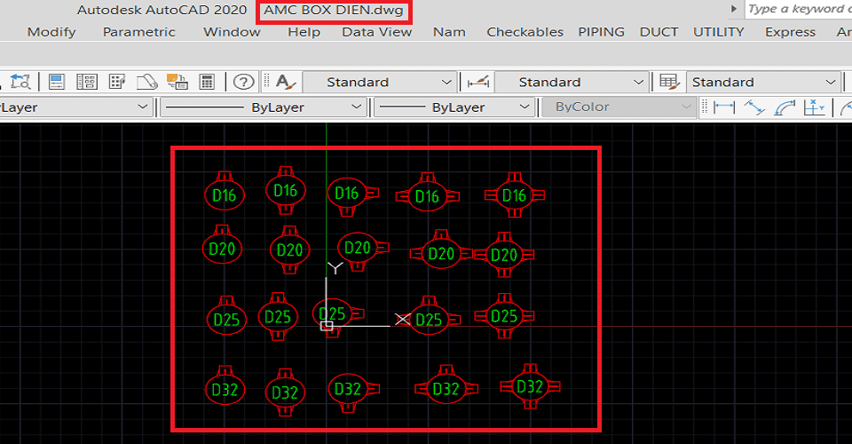The height and width of the screenshot is (444, 852).
Task: Select the D16 box with right and bottom outlets
Action: pos(352,195)
